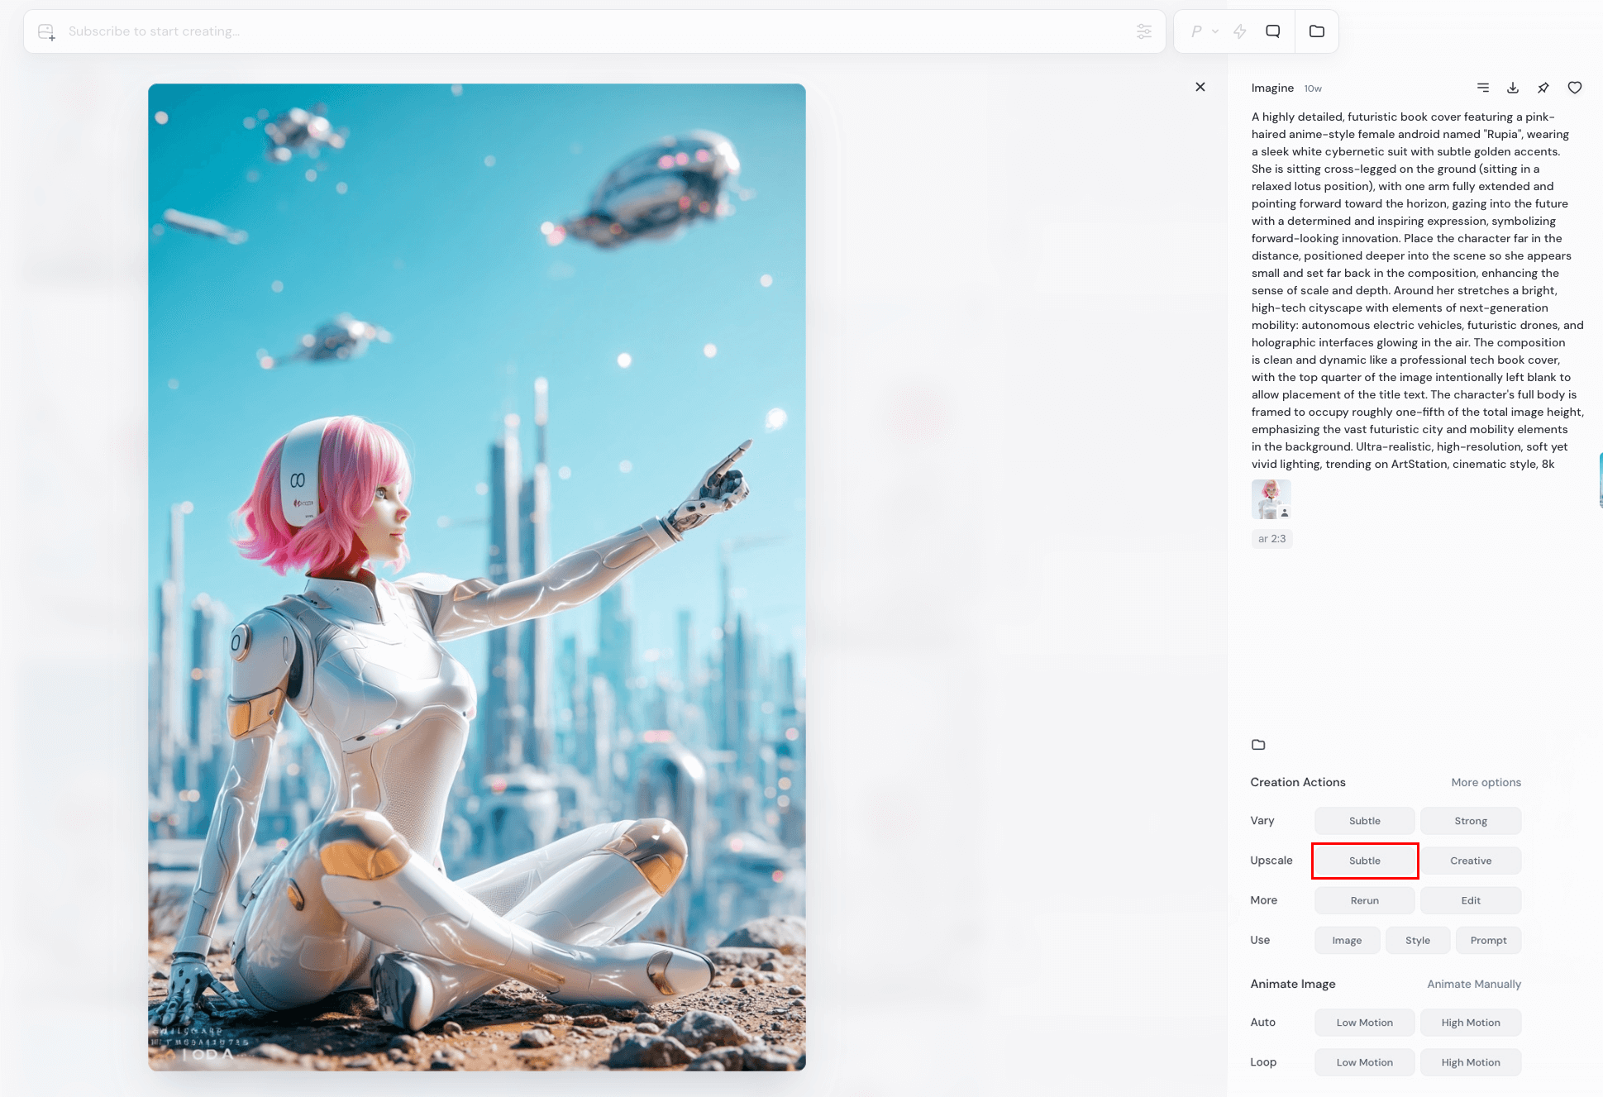Expand the P personalization dropdown arrow
The image size is (1603, 1097).
click(x=1215, y=31)
